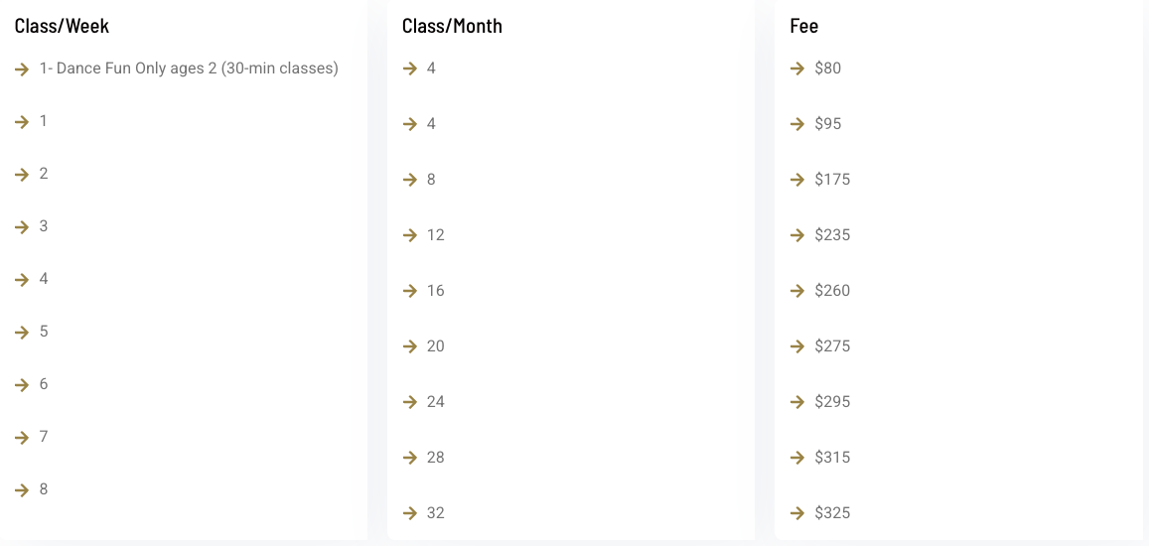
Task: Select the Class/Week column heading
Action: tap(62, 27)
